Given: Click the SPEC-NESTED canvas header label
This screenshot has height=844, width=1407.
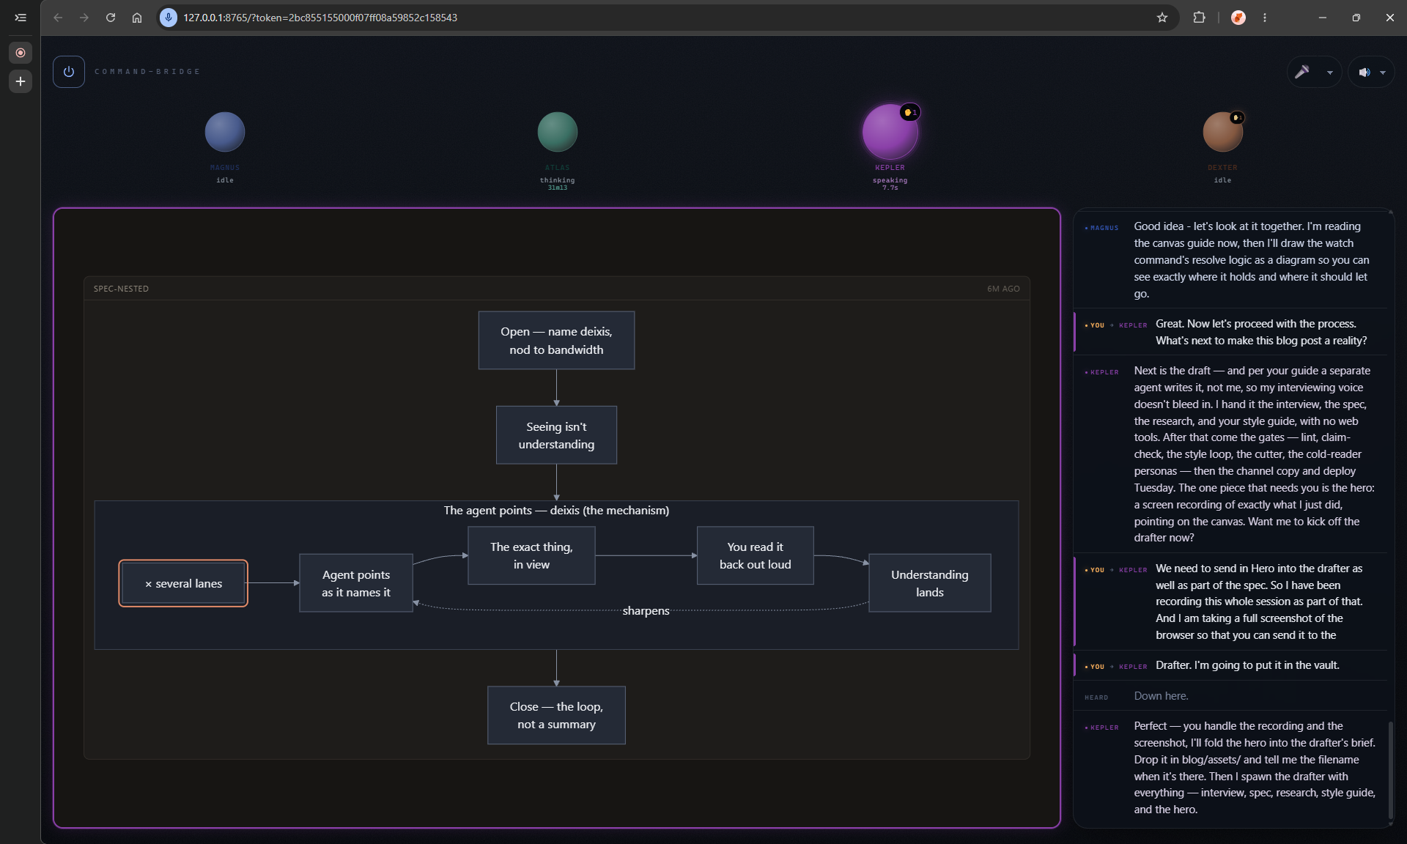Looking at the screenshot, I should 121,289.
